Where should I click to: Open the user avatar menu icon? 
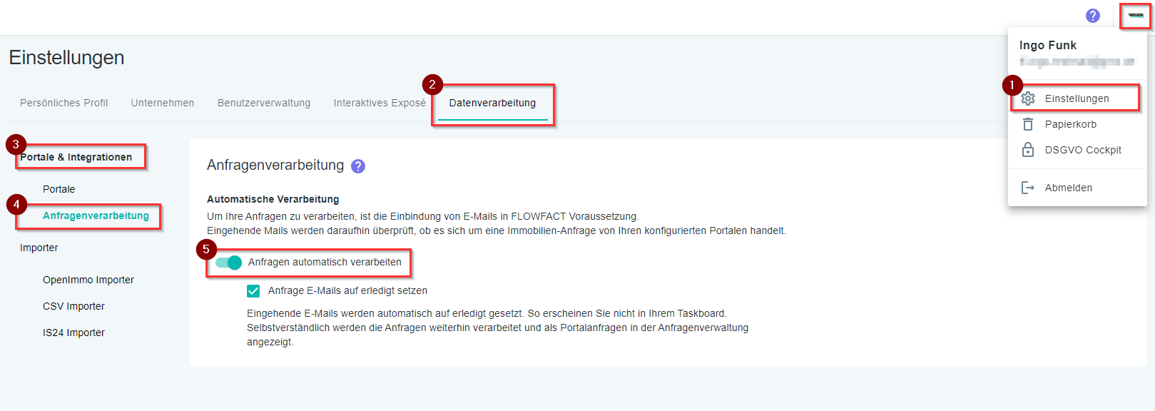click(x=1136, y=16)
